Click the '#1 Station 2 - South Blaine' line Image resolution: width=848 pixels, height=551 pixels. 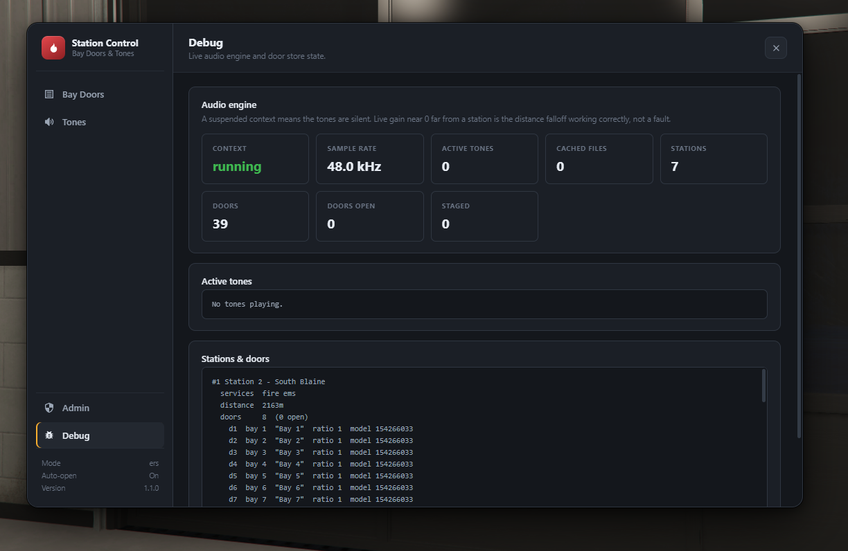pyautogui.click(x=268, y=381)
